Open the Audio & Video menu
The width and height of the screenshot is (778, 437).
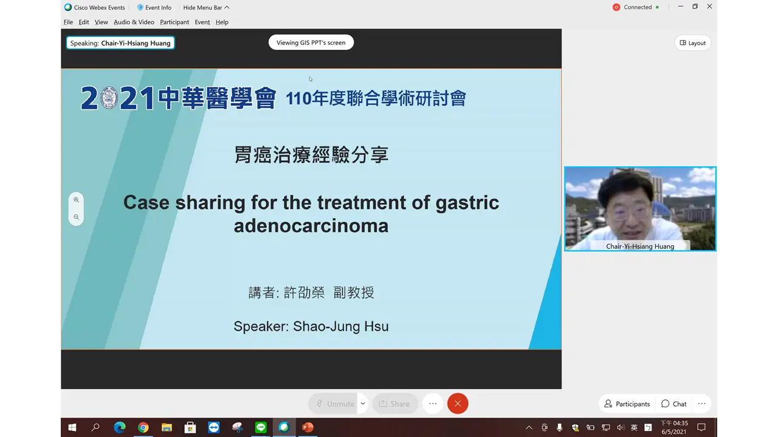click(x=134, y=22)
